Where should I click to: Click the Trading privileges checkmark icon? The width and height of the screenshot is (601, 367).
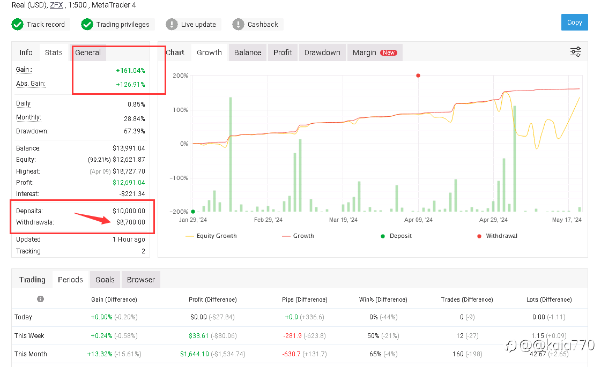[87, 24]
